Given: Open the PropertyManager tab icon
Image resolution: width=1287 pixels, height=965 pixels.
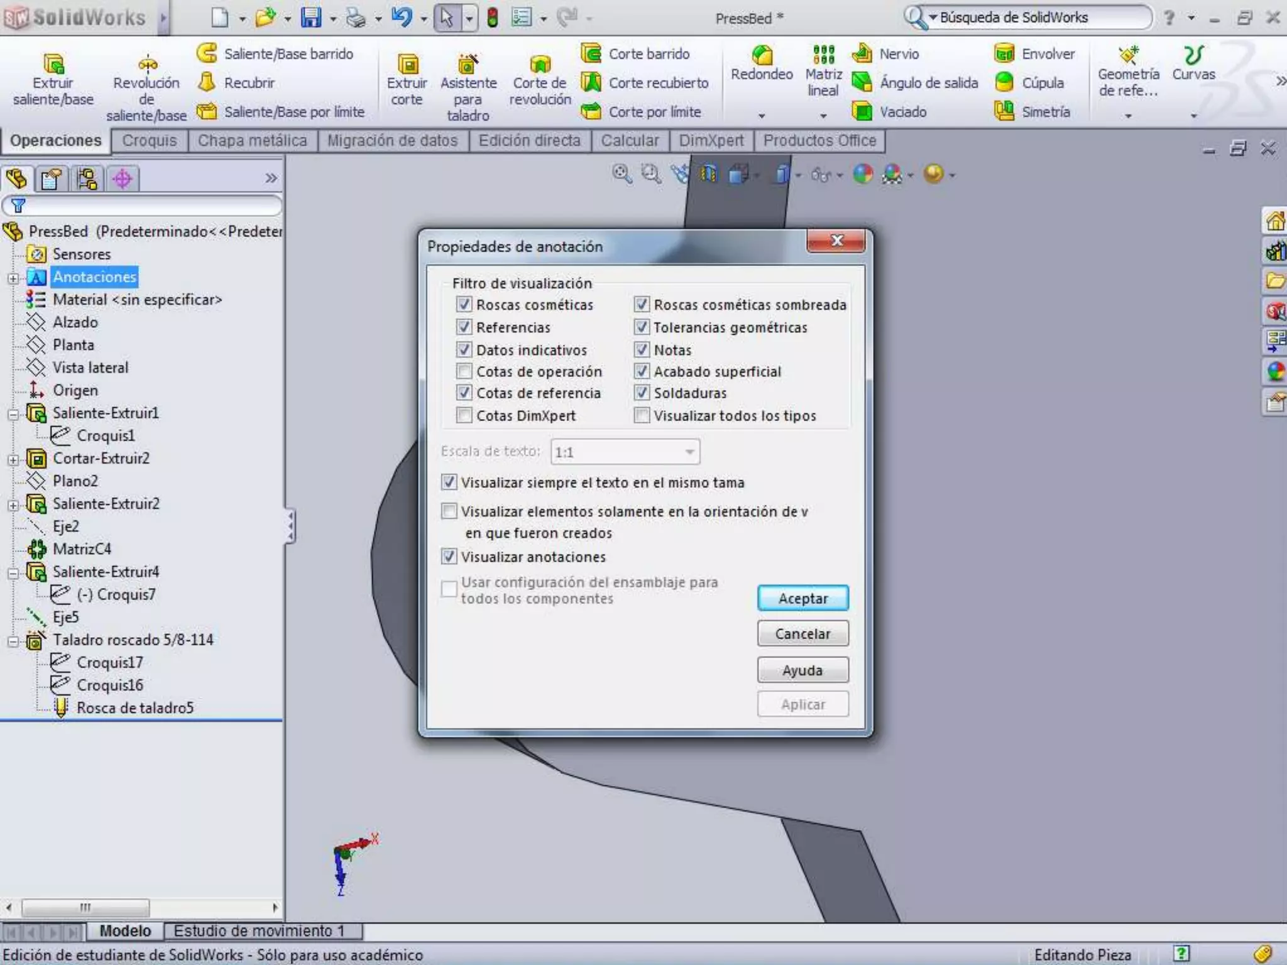Looking at the screenshot, I should (51, 179).
